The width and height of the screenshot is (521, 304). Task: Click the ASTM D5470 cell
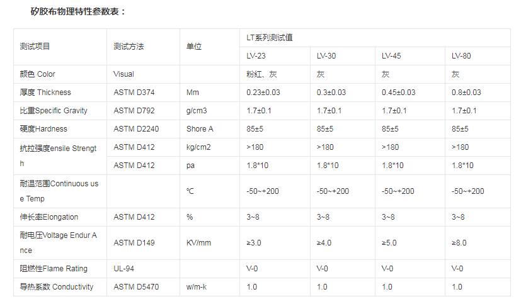click(x=136, y=287)
